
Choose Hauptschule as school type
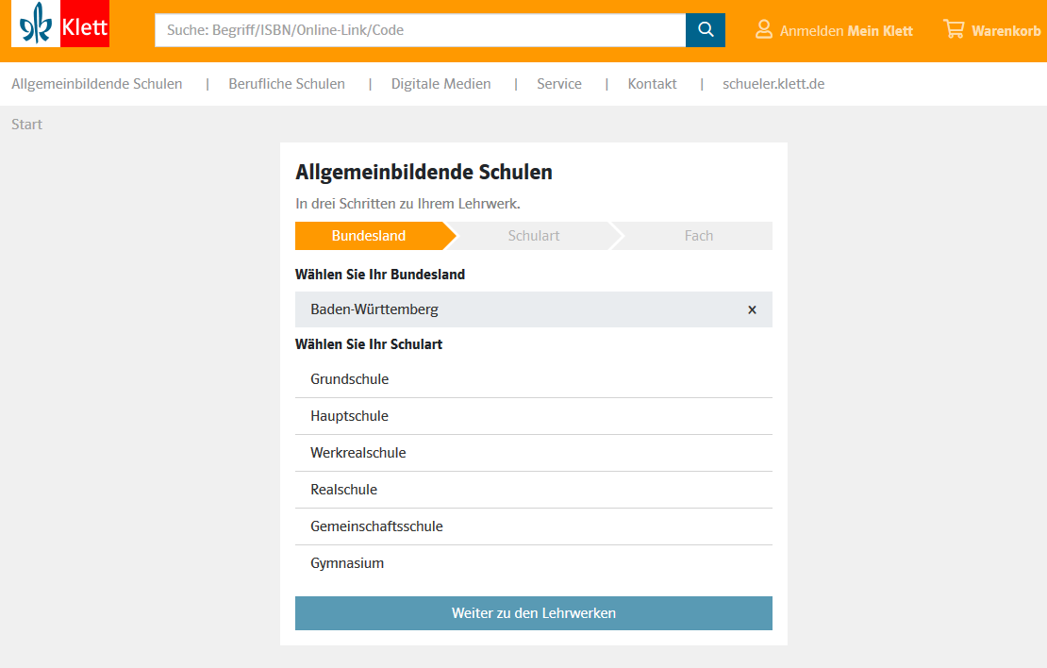pos(350,416)
